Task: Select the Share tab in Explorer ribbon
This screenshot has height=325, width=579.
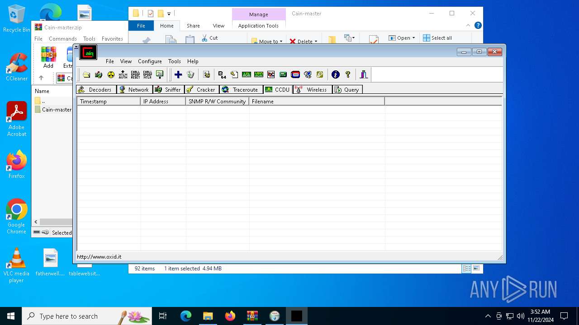Action: (x=193, y=26)
